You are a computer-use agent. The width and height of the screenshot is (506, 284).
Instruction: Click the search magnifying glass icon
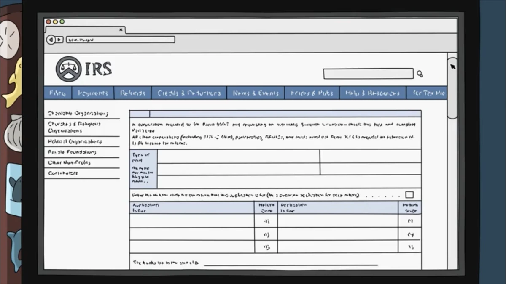pyautogui.click(x=420, y=74)
